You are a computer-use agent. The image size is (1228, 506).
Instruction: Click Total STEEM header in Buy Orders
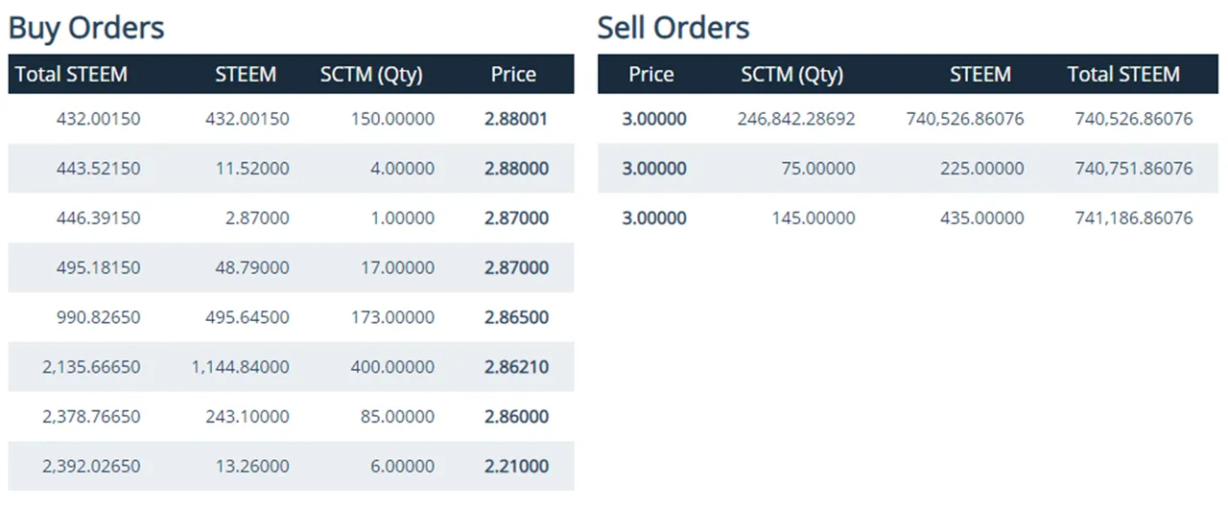(x=71, y=75)
